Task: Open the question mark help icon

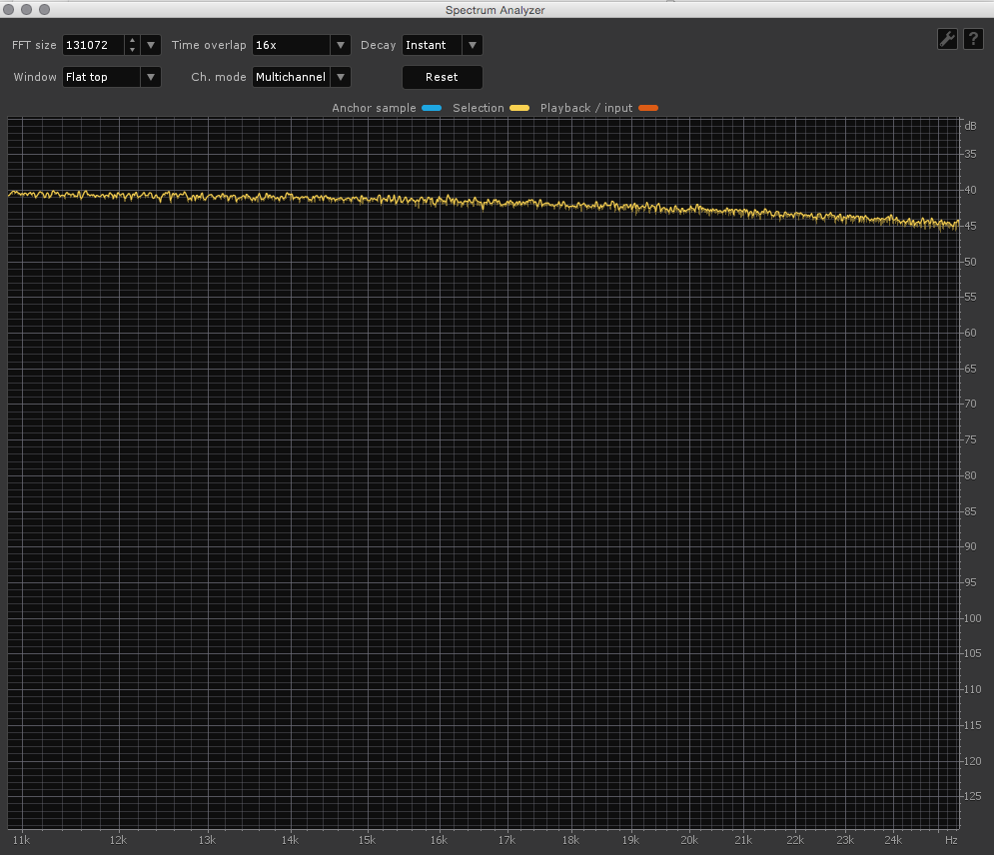Action: pos(973,39)
